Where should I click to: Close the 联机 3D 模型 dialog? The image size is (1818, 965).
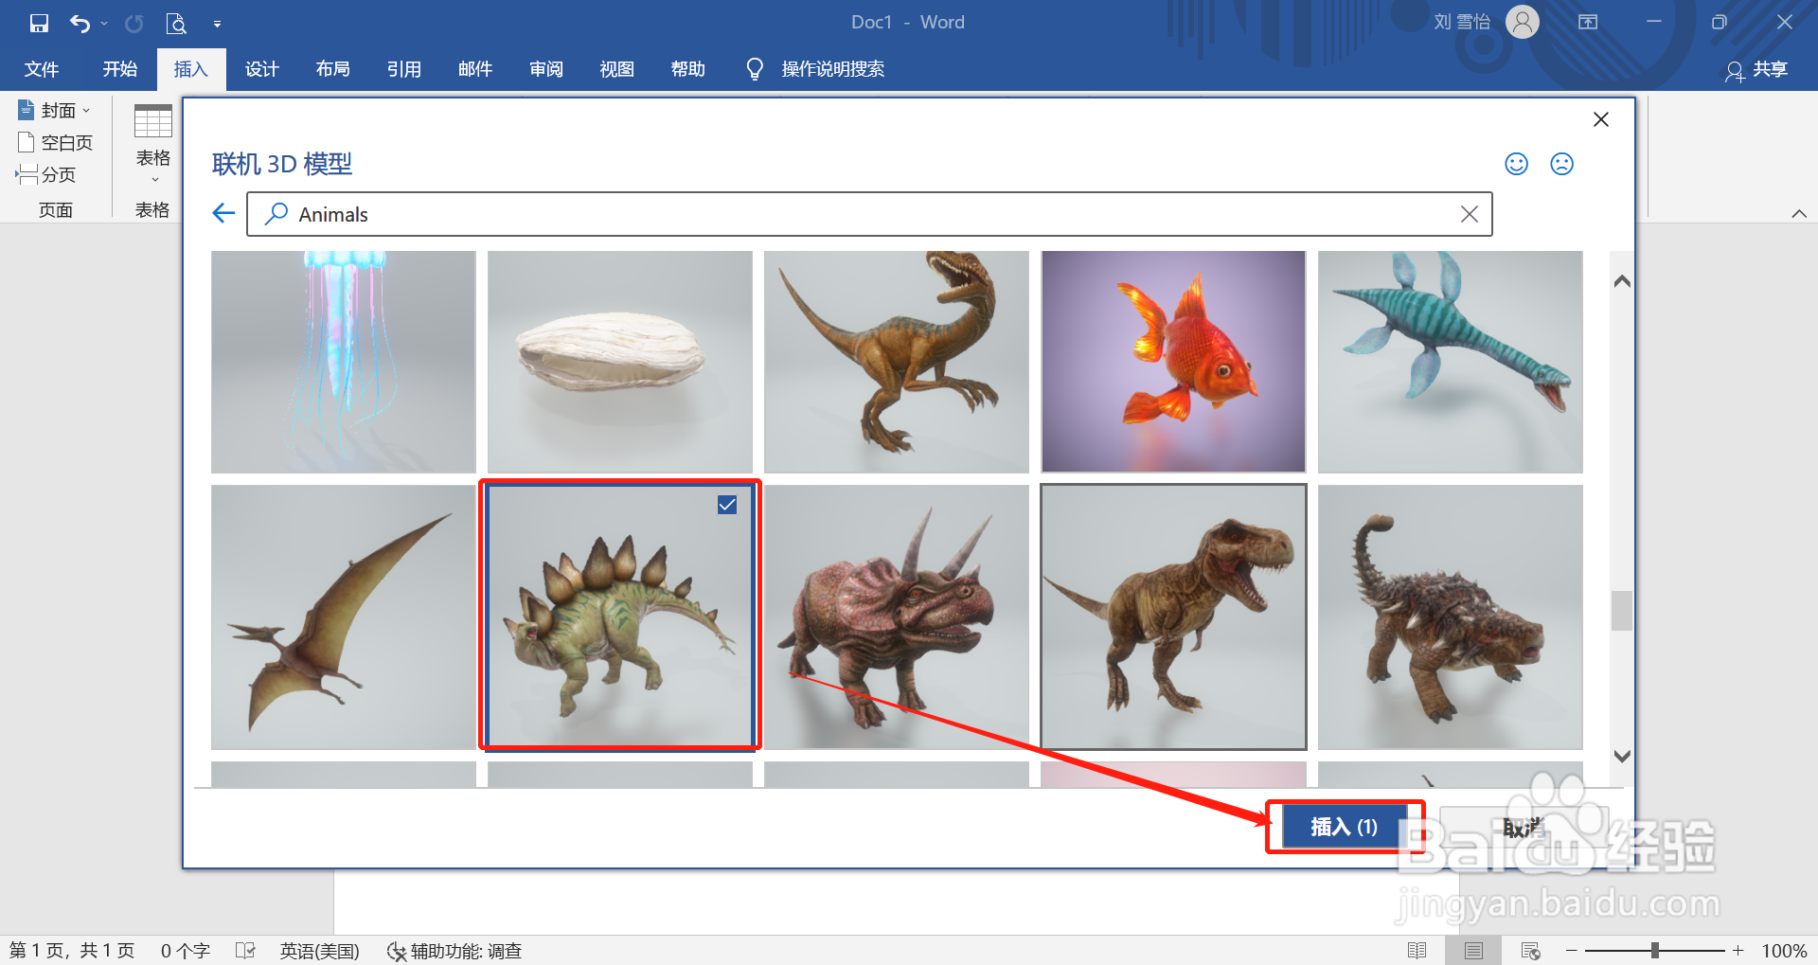(x=1601, y=119)
